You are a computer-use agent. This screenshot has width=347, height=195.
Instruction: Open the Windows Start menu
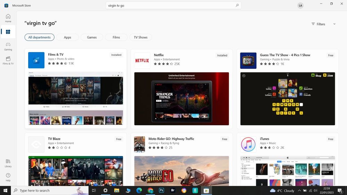[x=5, y=190]
